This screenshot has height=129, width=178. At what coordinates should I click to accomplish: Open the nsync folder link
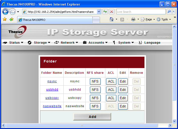click(52, 81)
